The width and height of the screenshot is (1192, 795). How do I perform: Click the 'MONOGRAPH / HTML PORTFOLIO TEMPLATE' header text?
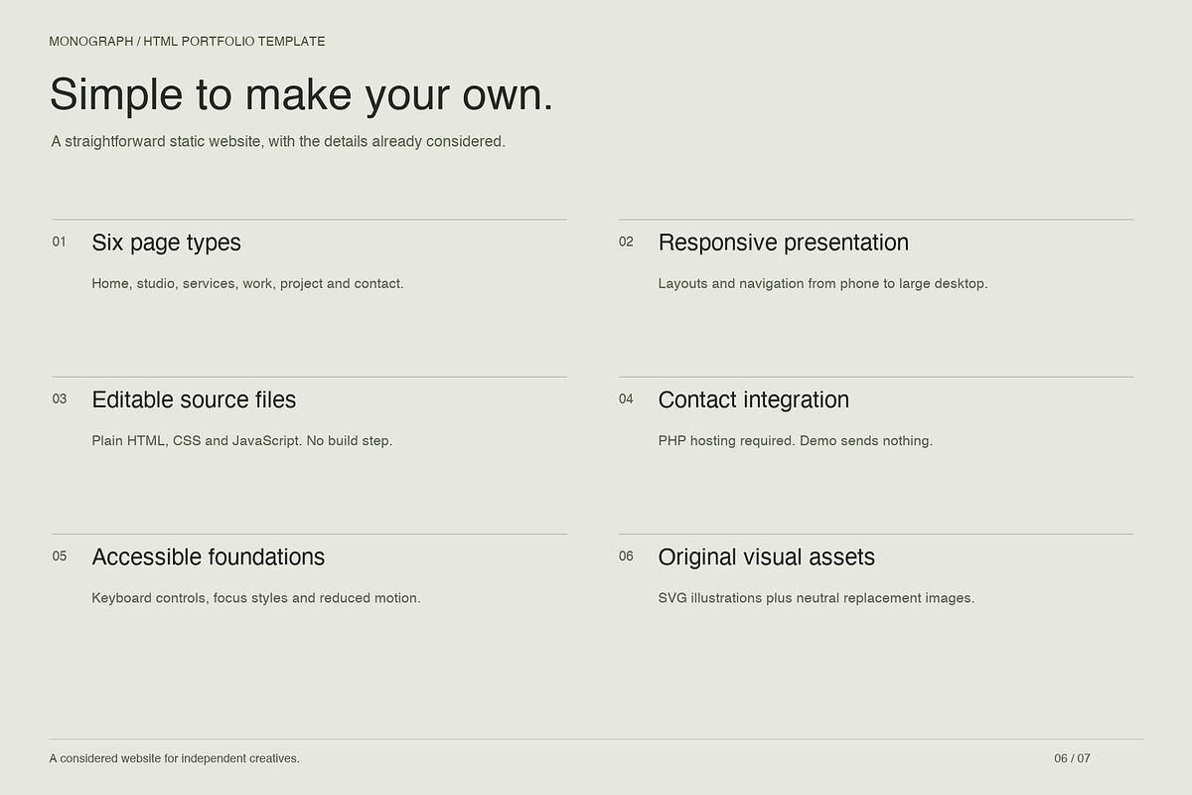188,42
